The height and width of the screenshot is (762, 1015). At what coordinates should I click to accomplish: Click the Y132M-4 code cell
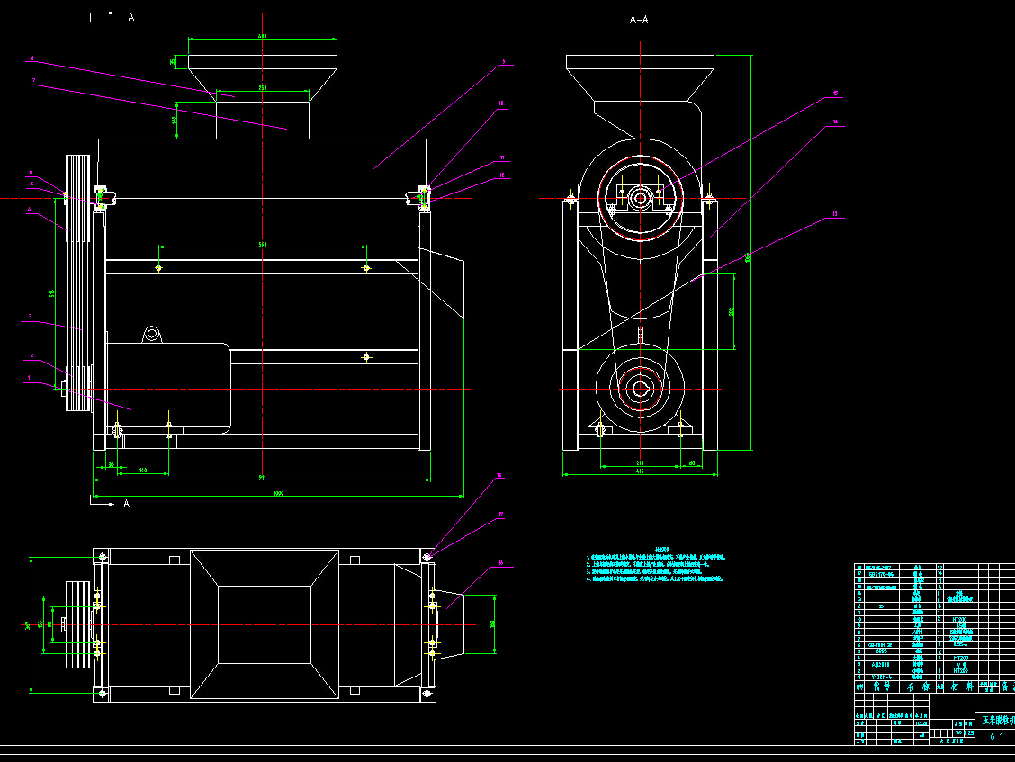pos(881,677)
